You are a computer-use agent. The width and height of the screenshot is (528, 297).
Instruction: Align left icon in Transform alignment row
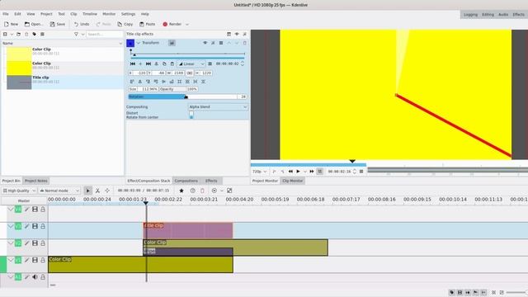[132, 82]
